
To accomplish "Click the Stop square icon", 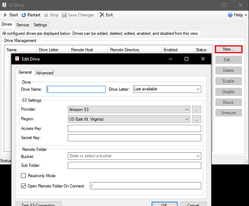I will click(46, 15).
